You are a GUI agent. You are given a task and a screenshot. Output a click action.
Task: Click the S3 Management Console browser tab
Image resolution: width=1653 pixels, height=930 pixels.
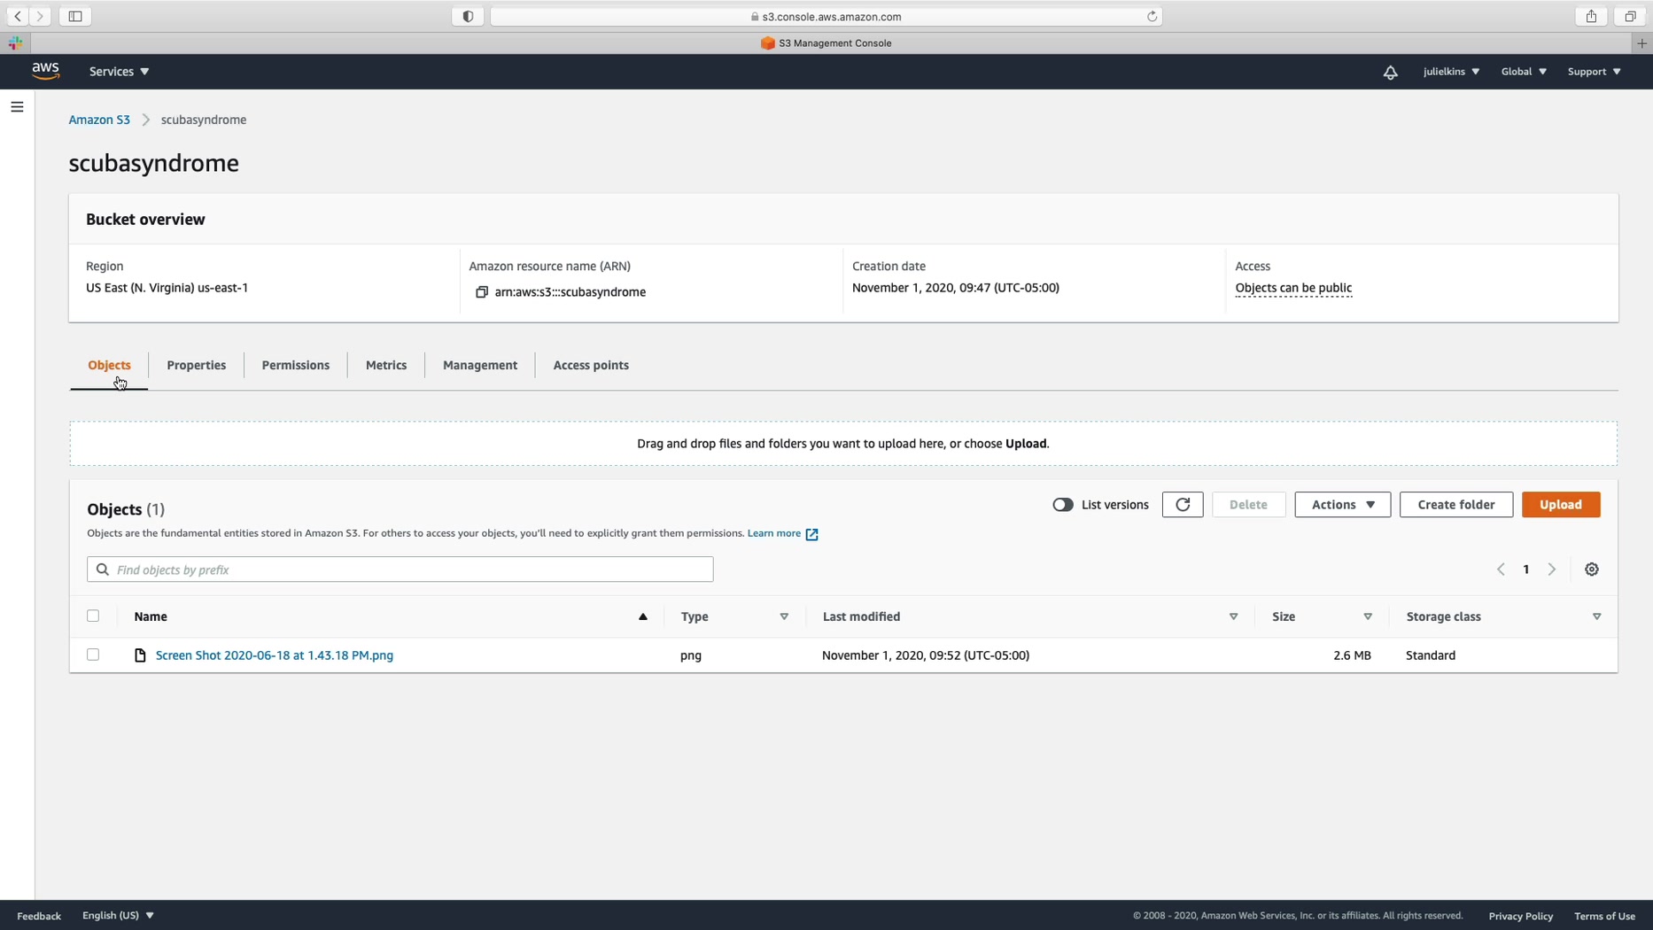point(826,43)
